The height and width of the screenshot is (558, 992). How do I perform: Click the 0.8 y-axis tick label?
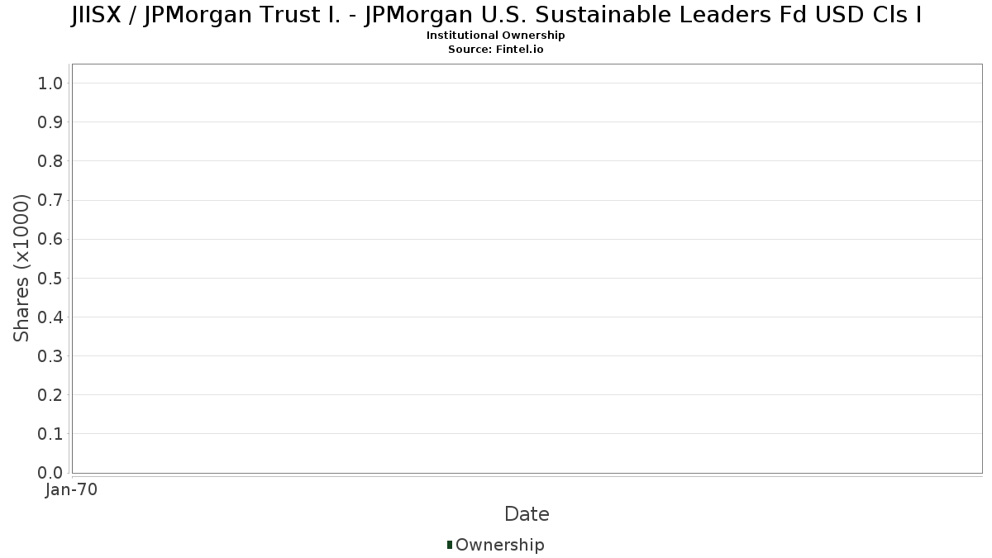point(50,161)
